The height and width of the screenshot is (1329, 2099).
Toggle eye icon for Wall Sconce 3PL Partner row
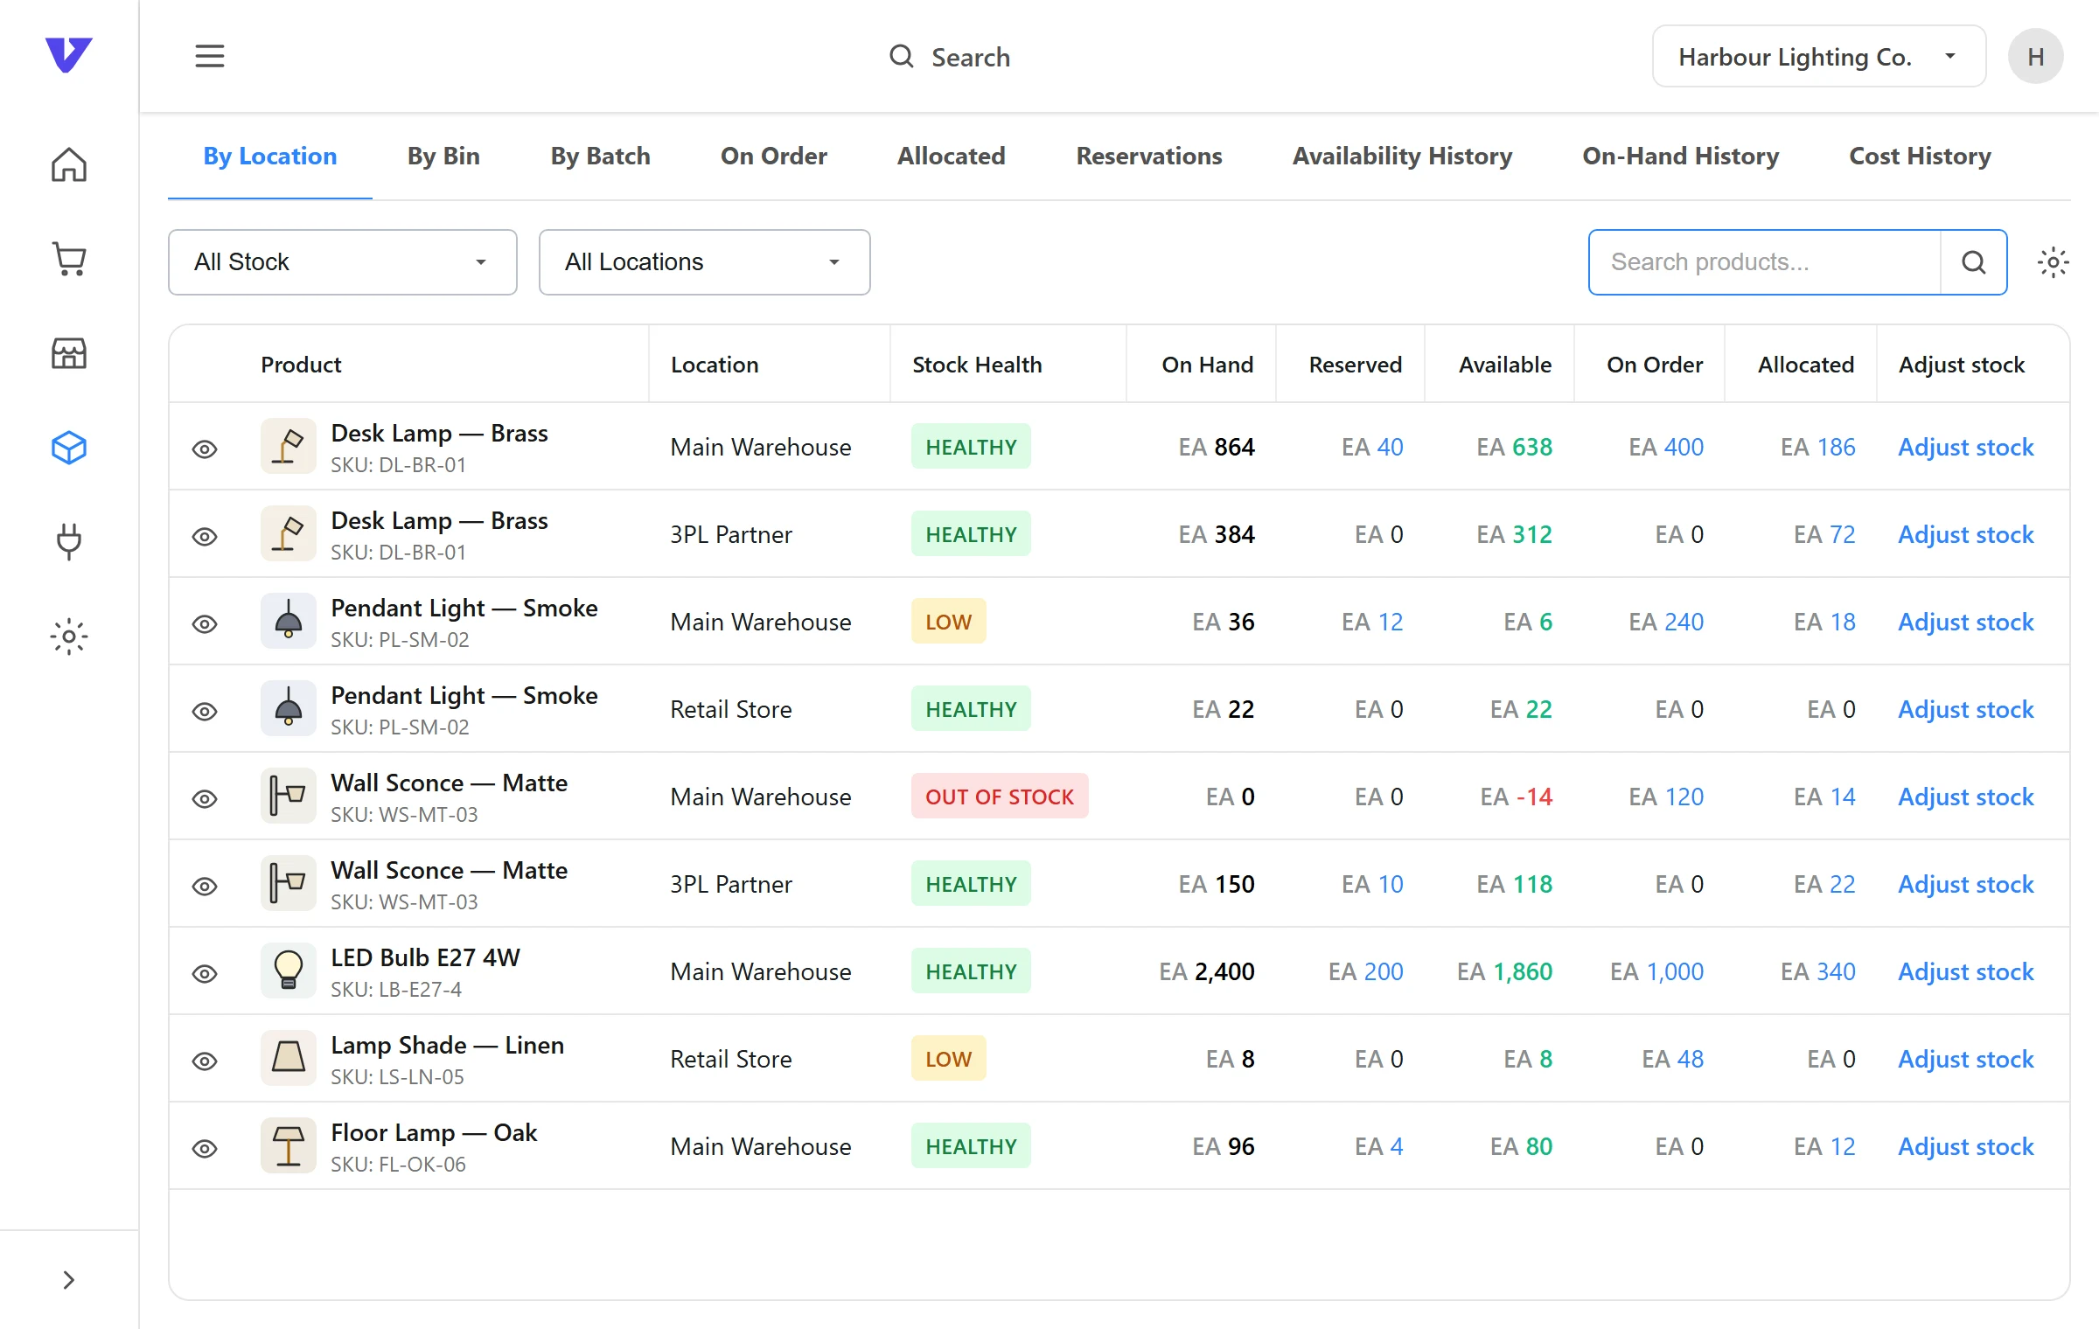pyautogui.click(x=205, y=886)
